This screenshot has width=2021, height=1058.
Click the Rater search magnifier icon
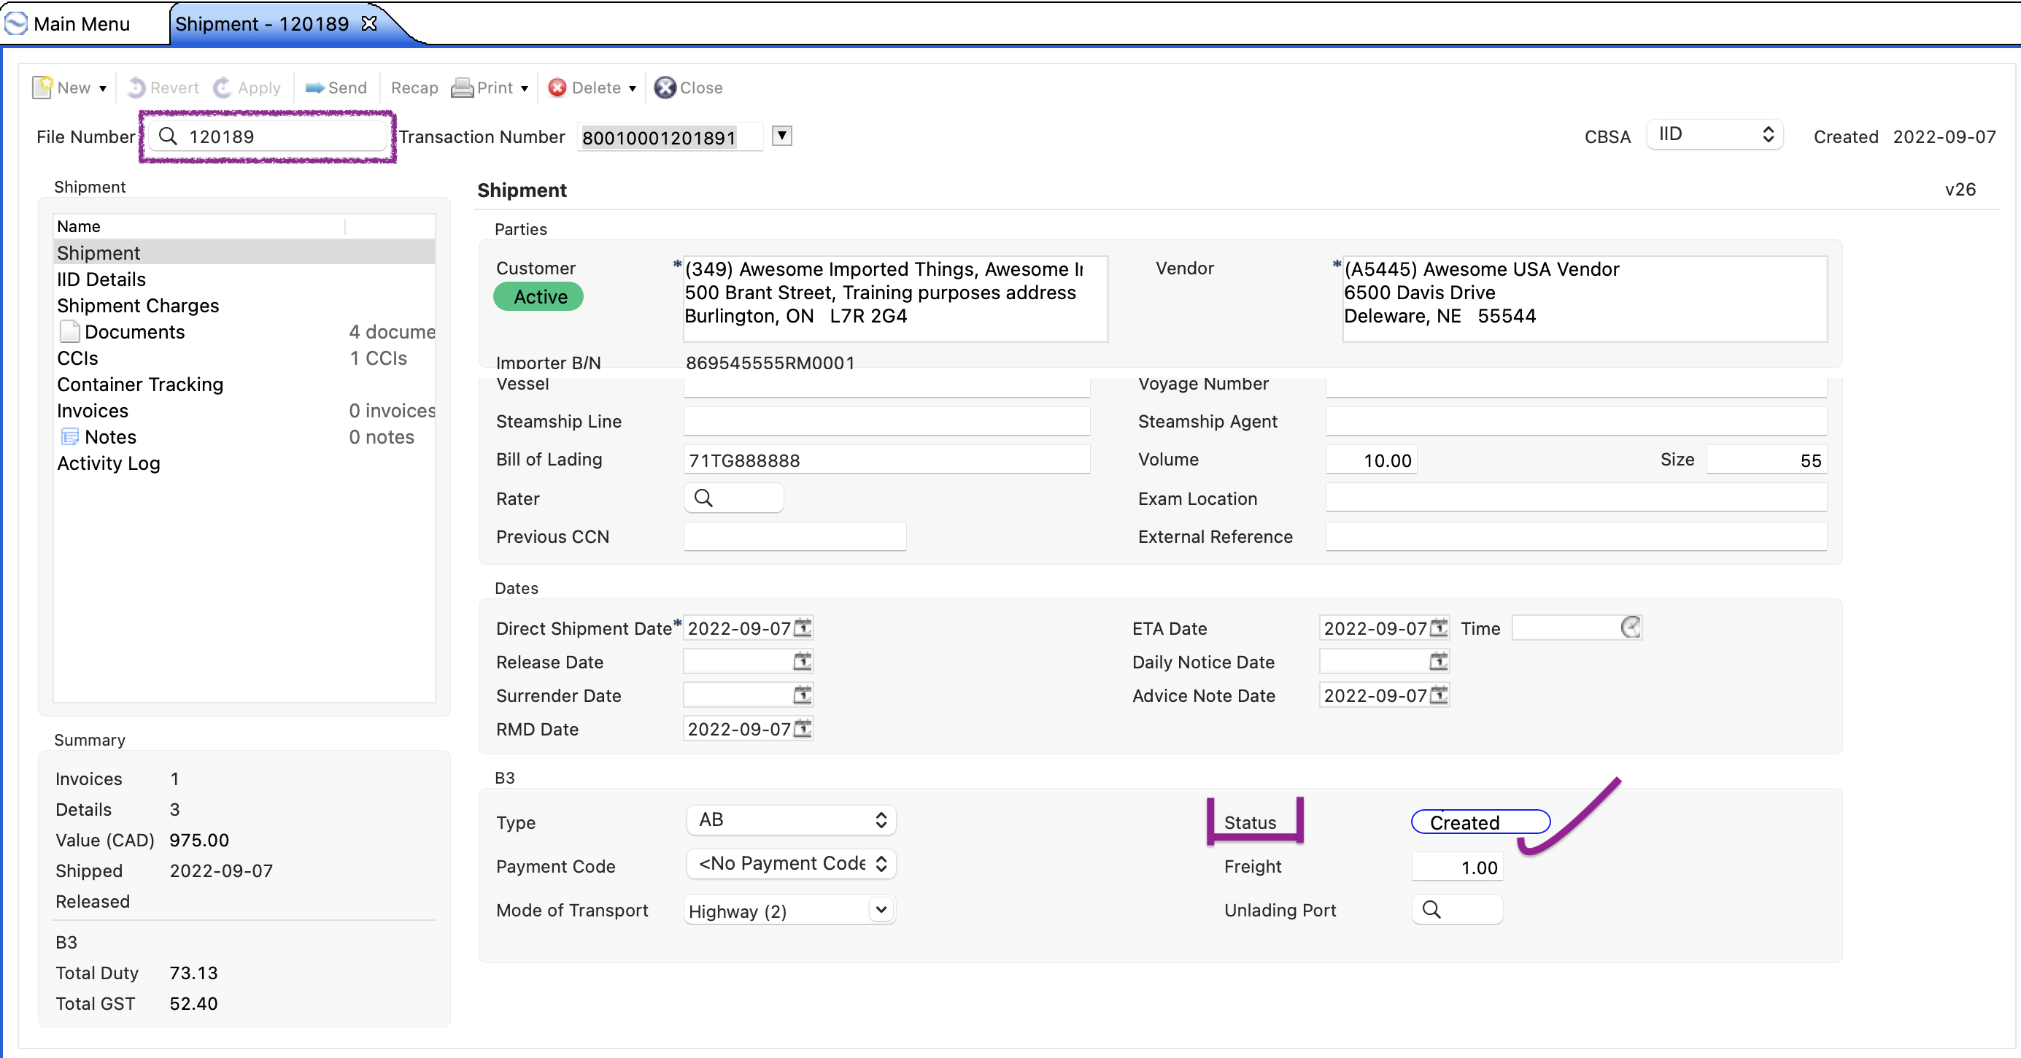click(704, 498)
